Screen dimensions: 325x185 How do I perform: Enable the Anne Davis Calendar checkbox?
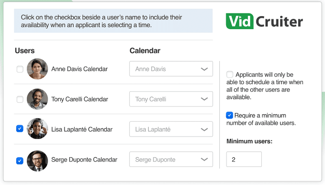[x=19, y=69]
